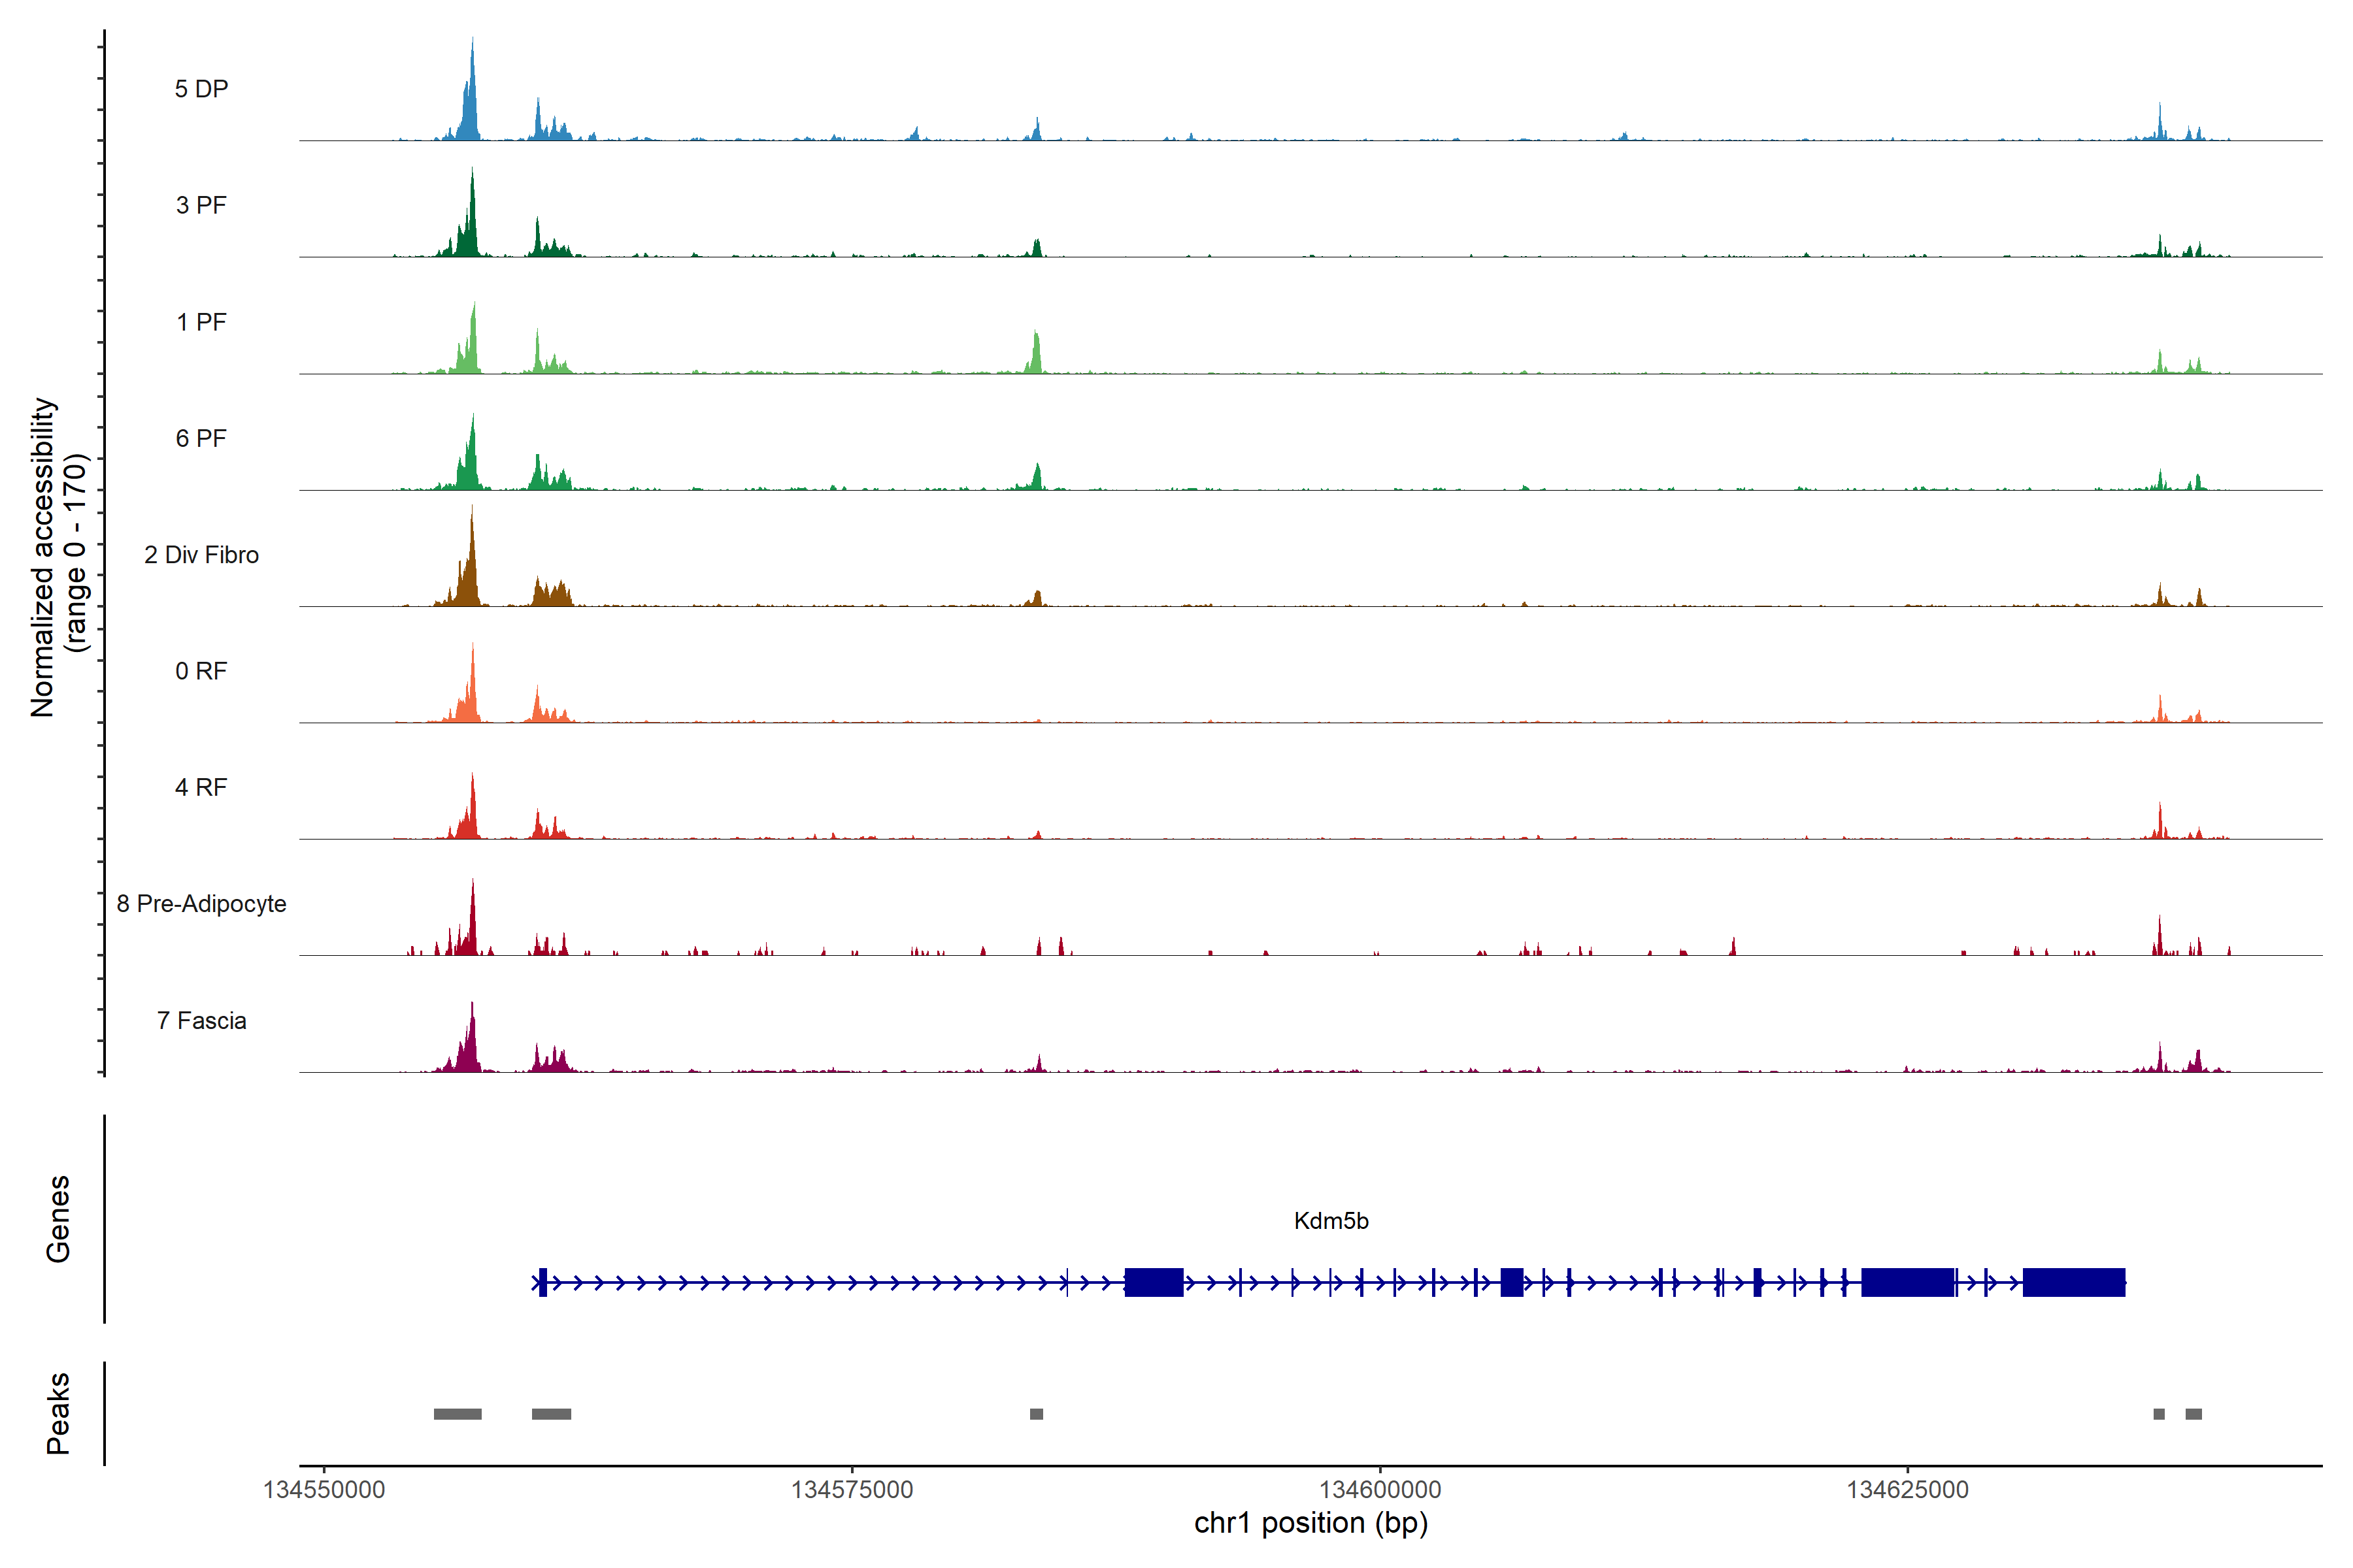Screen dimensions: 2353x1568
Task: Click the 0 RF track label
Action: pos(201,671)
